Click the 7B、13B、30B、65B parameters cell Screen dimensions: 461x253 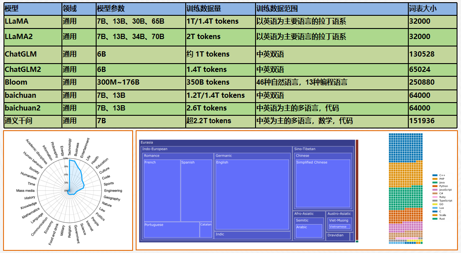pyautogui.click(x=141, y=22)
